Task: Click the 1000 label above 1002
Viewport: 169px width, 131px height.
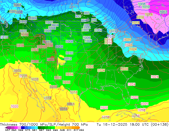Action: coord(87,27)
